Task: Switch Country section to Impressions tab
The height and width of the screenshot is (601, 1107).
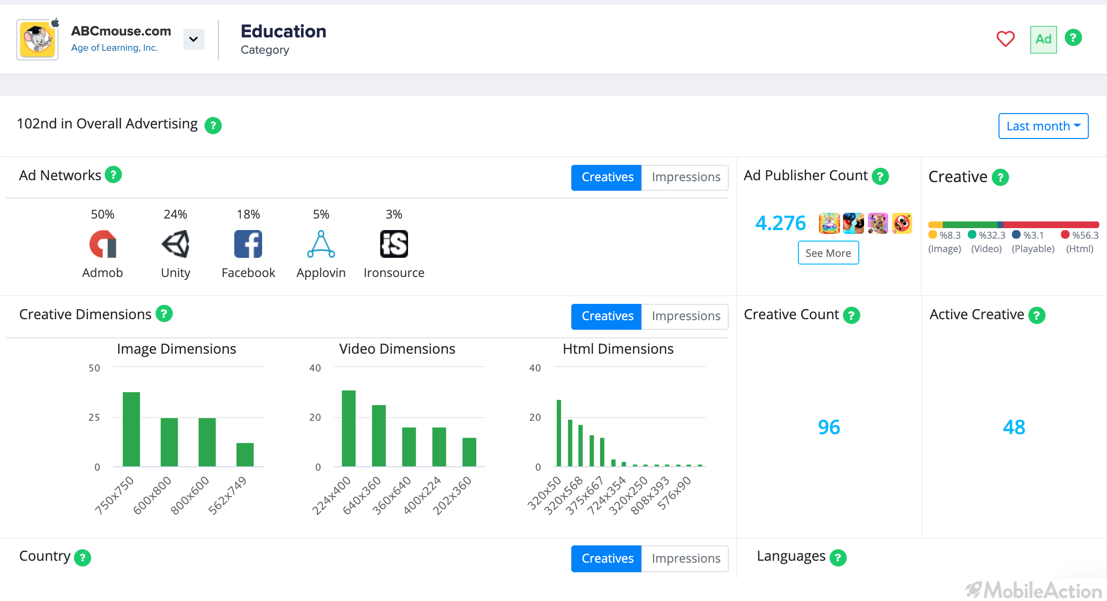Action: (x=686, y=559)
